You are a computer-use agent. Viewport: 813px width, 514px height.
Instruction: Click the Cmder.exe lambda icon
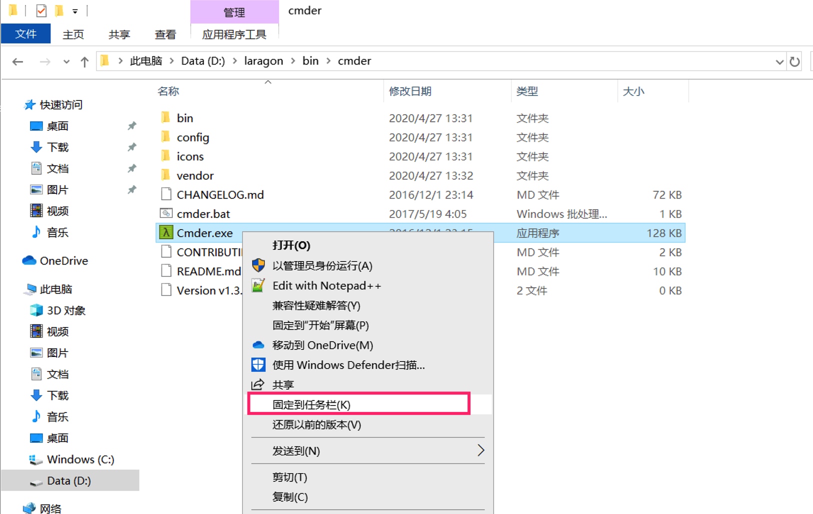166,232
